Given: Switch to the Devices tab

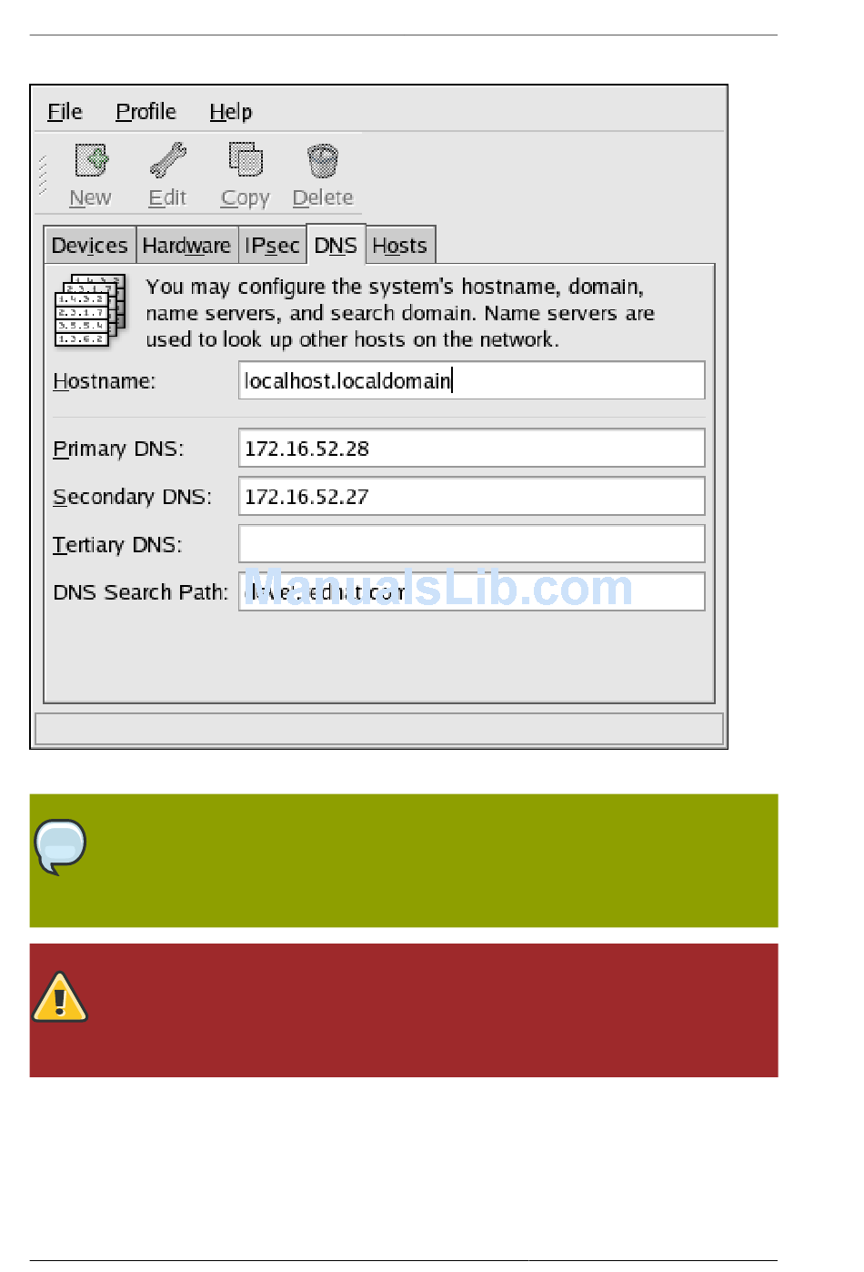Looking at the screenshot, I should point(90,246).
